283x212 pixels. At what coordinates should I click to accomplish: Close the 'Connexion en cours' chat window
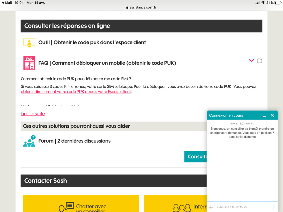(x=272, y=115)
